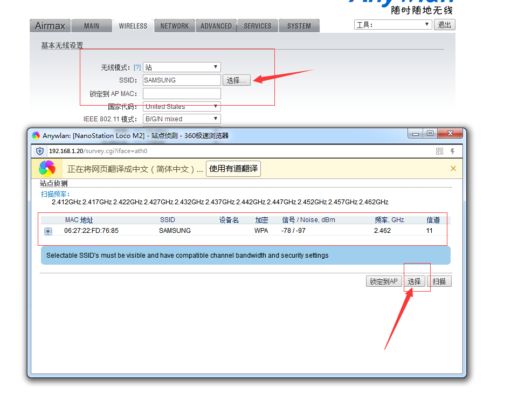Viewport: 518px width, 414px height.
Task: Click the -78 / -97 signal value
Action: coord(293,231)
